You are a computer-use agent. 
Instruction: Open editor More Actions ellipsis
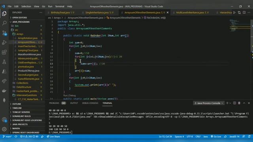pyautogui.click(x=249, y=12)
